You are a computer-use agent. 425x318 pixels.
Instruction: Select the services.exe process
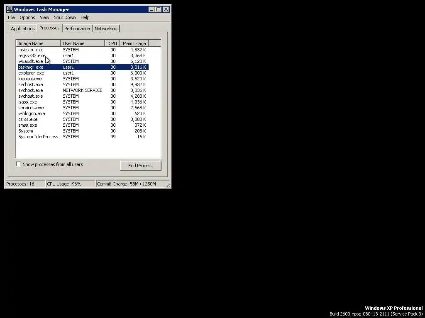click(x=83, y=108)
